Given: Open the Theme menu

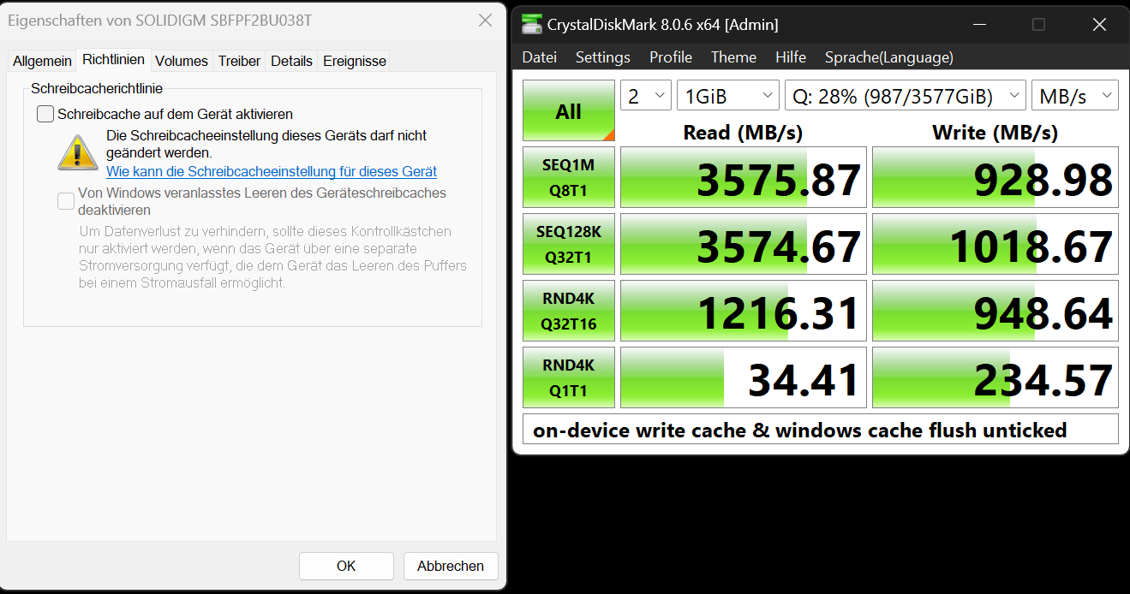Looking at the screenshot, I should coord(733,57).
